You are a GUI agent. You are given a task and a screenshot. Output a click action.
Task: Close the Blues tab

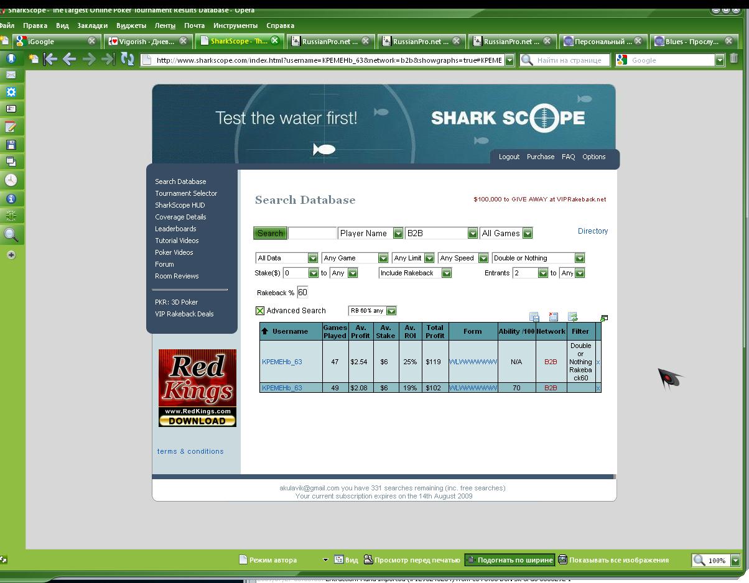(x=729, y=41)
